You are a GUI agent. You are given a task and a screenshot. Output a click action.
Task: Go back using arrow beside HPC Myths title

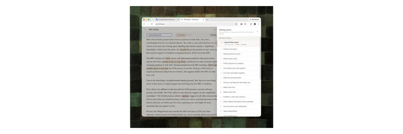145,30
